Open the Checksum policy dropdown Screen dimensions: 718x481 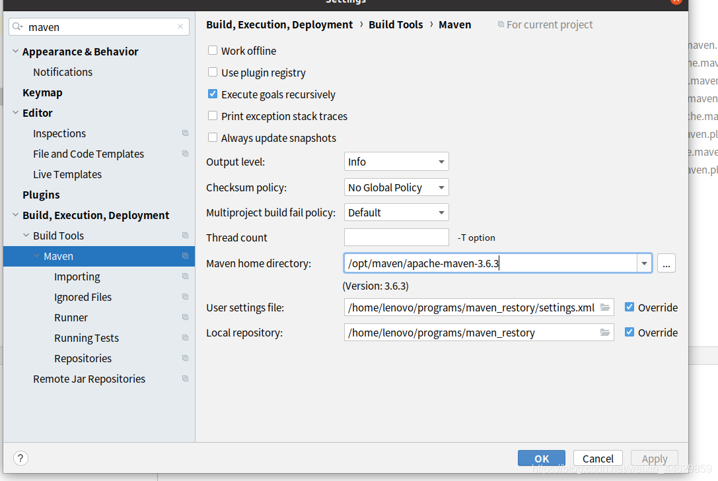coord(396,187)
